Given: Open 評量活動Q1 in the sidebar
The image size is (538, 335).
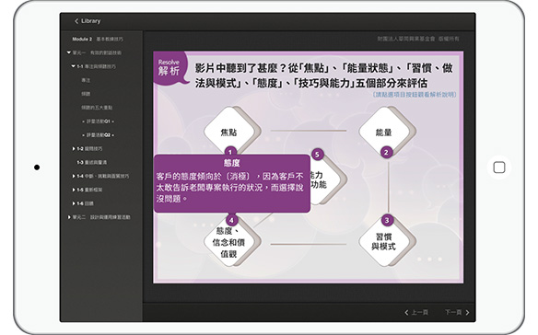Looking at the screenshot, I should 99,121.
